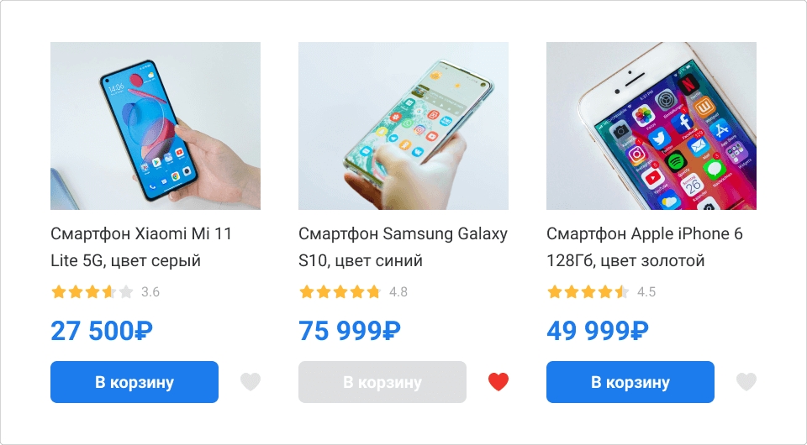The height and width of the screenshot is (445, 807).
Task: Add Apple iPhone 6 to cart
Action: point(630,382)
